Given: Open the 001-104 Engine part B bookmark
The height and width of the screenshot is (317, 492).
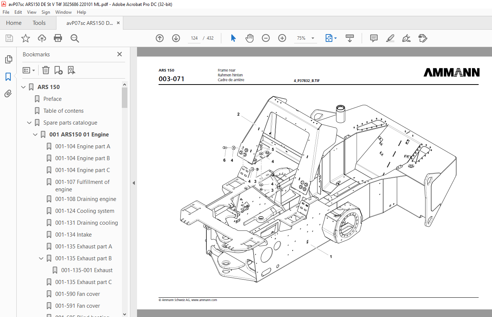Looking at the screenshot, I should click(x=82, y=158).
